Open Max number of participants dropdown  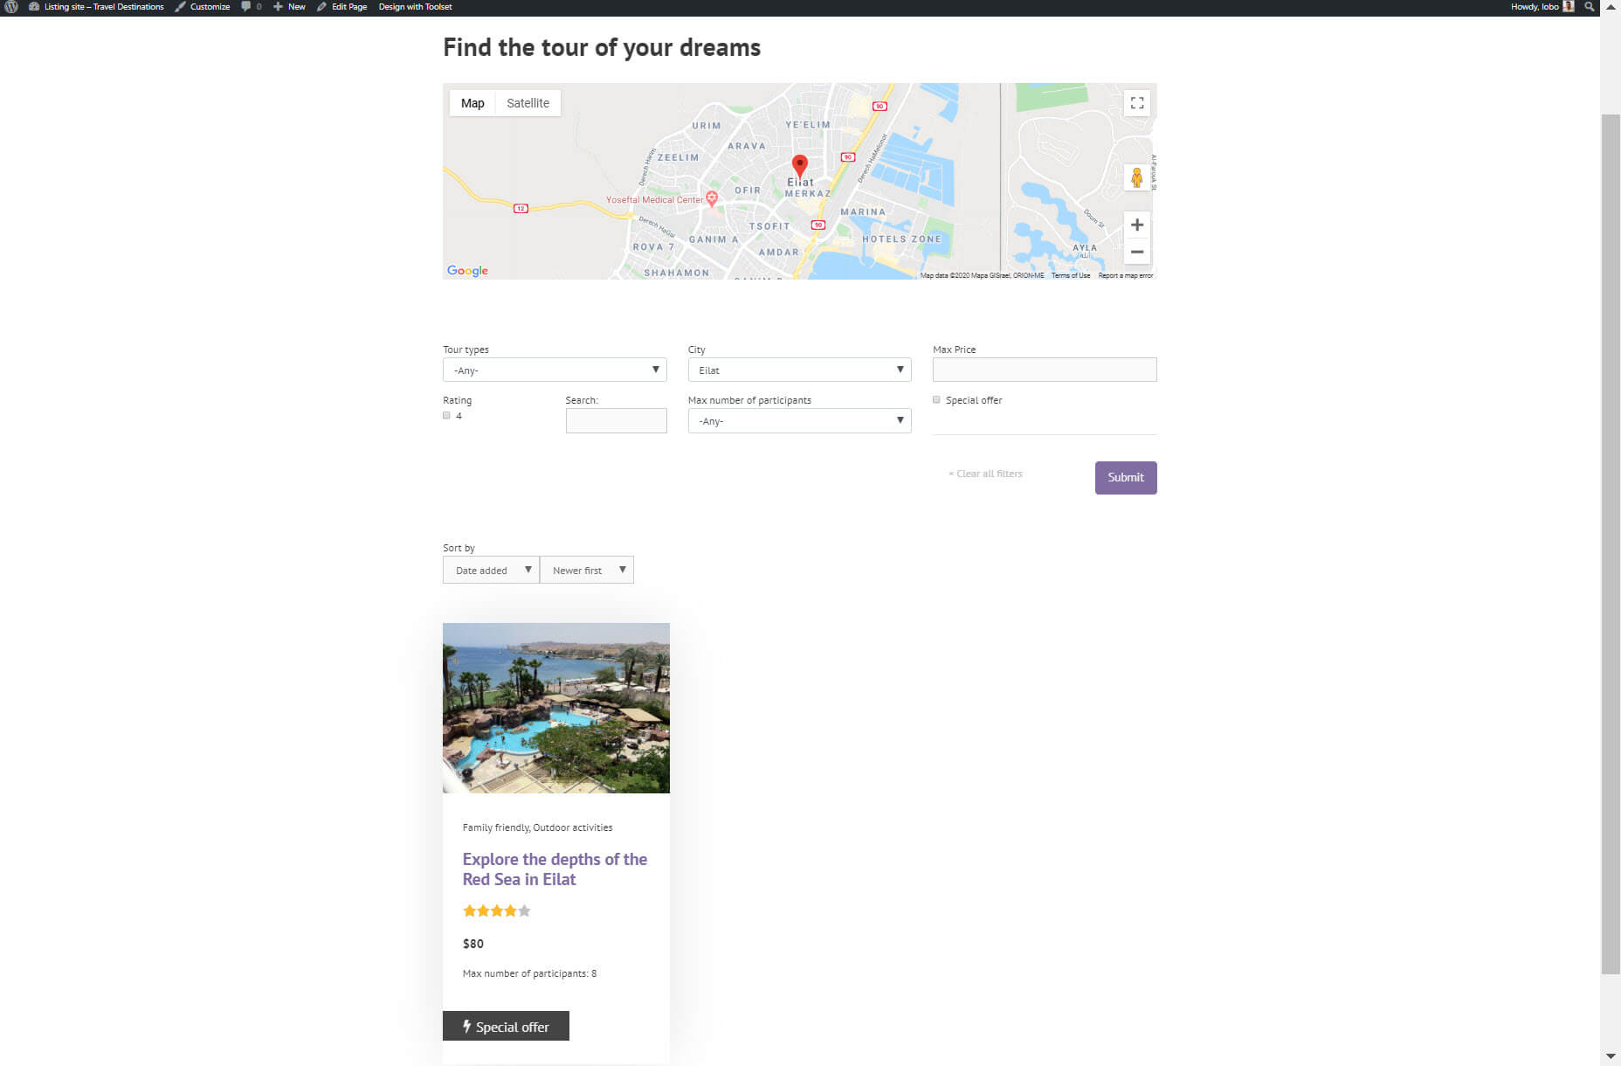(799, 420)
